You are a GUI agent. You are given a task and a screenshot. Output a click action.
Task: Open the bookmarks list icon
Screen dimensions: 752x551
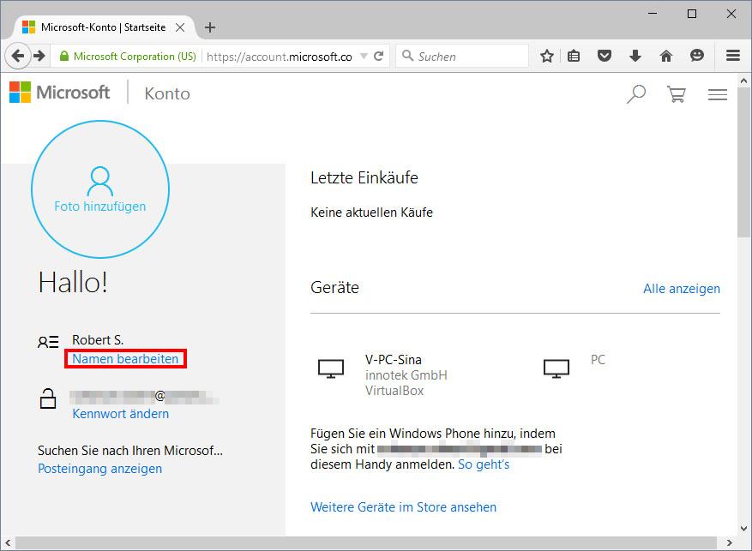pos(574,56)
